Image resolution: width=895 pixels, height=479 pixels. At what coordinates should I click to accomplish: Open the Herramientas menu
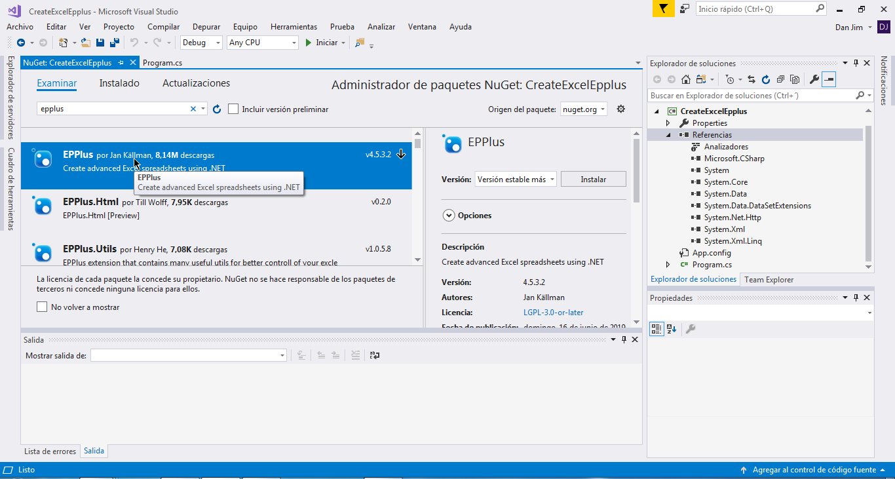[294, 27]
